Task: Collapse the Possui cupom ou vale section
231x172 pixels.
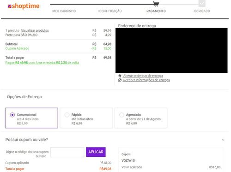Action: pyautogui.click(x=223, y=140)
